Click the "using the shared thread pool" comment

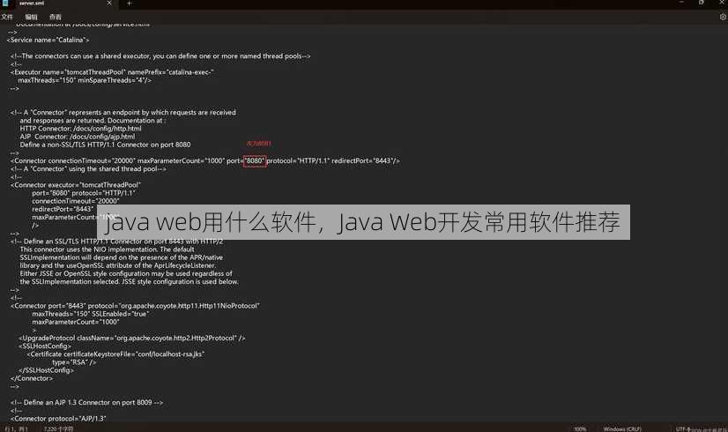(x=88, y=169)
